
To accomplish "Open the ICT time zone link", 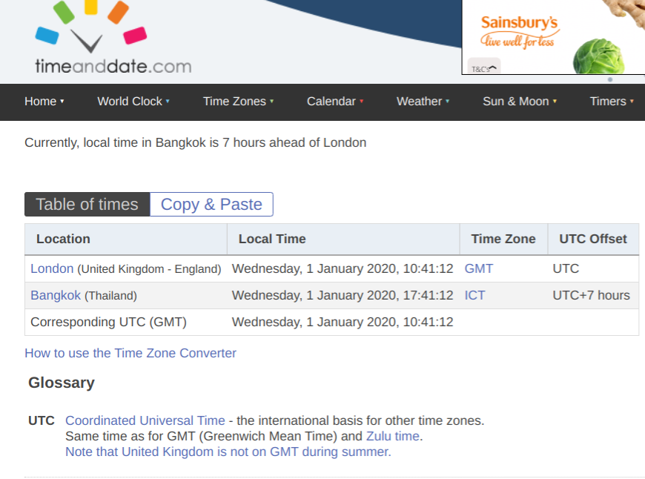I will [474, 295].
